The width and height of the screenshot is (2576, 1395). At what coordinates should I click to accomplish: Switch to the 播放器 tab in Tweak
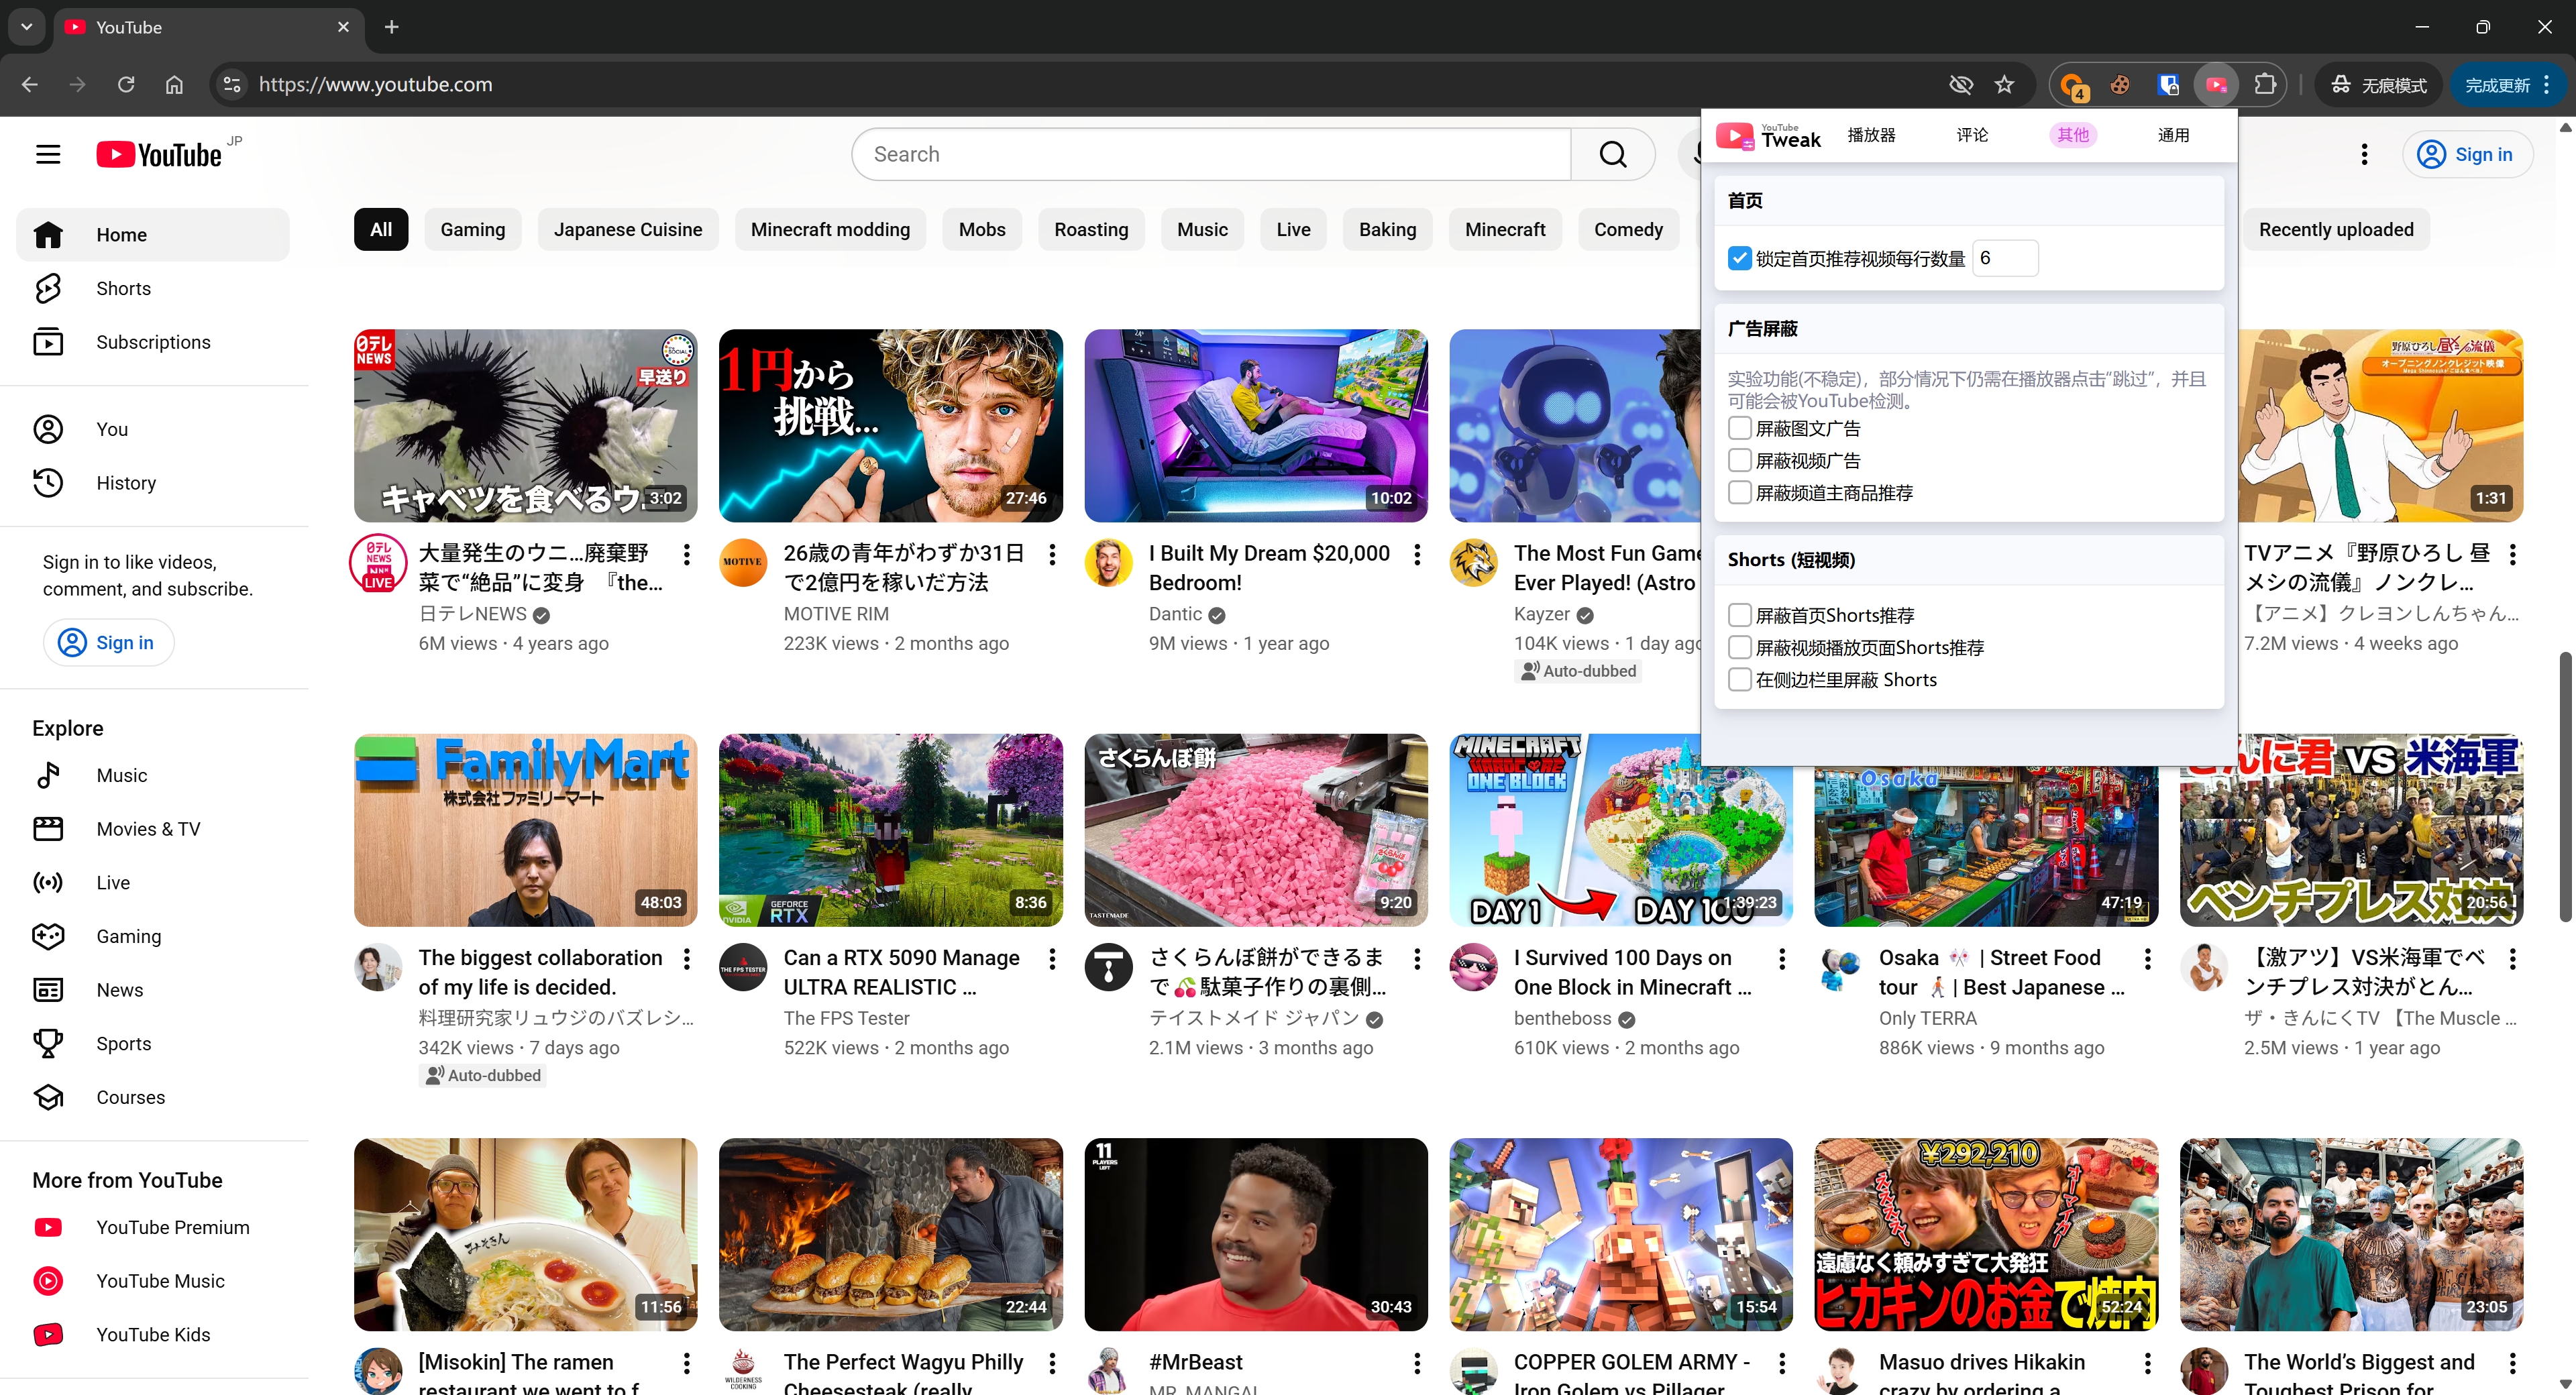point(1871,135)
